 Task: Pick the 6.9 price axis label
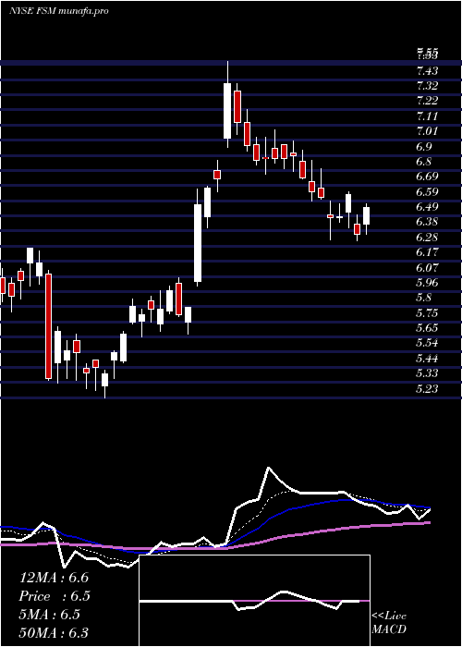pyautogui.click(x=424, y=146)
